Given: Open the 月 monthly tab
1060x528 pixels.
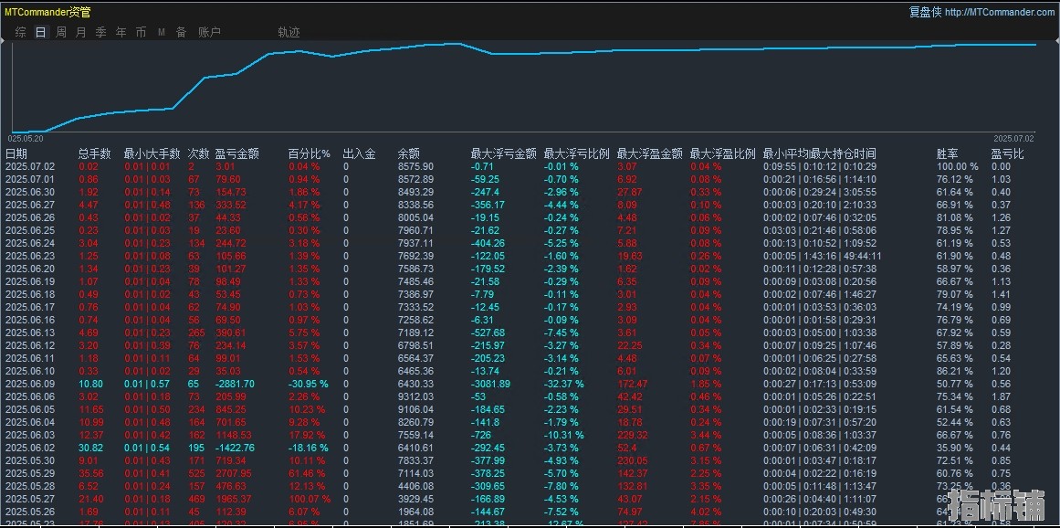Looking at the screenshot, I should [81, 32].
